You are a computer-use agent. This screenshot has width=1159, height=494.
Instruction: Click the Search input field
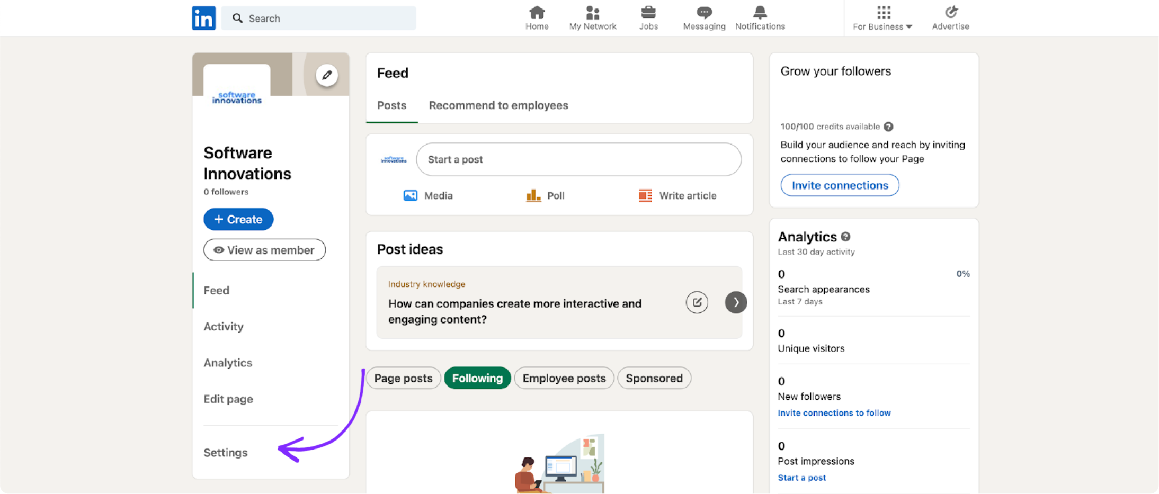pos(318,17)
